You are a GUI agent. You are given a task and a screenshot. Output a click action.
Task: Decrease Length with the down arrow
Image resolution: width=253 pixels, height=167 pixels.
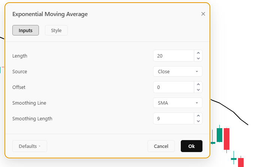[x=198, y=58]
